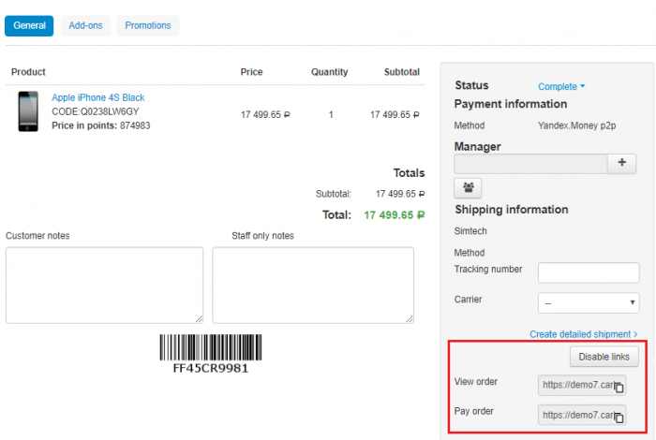Open the Promotions tab
The image size is (656, 440).
pos(148,26)
